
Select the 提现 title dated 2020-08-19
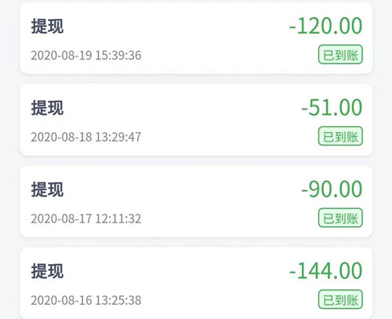pyautogui.click(x=47, y=26)
